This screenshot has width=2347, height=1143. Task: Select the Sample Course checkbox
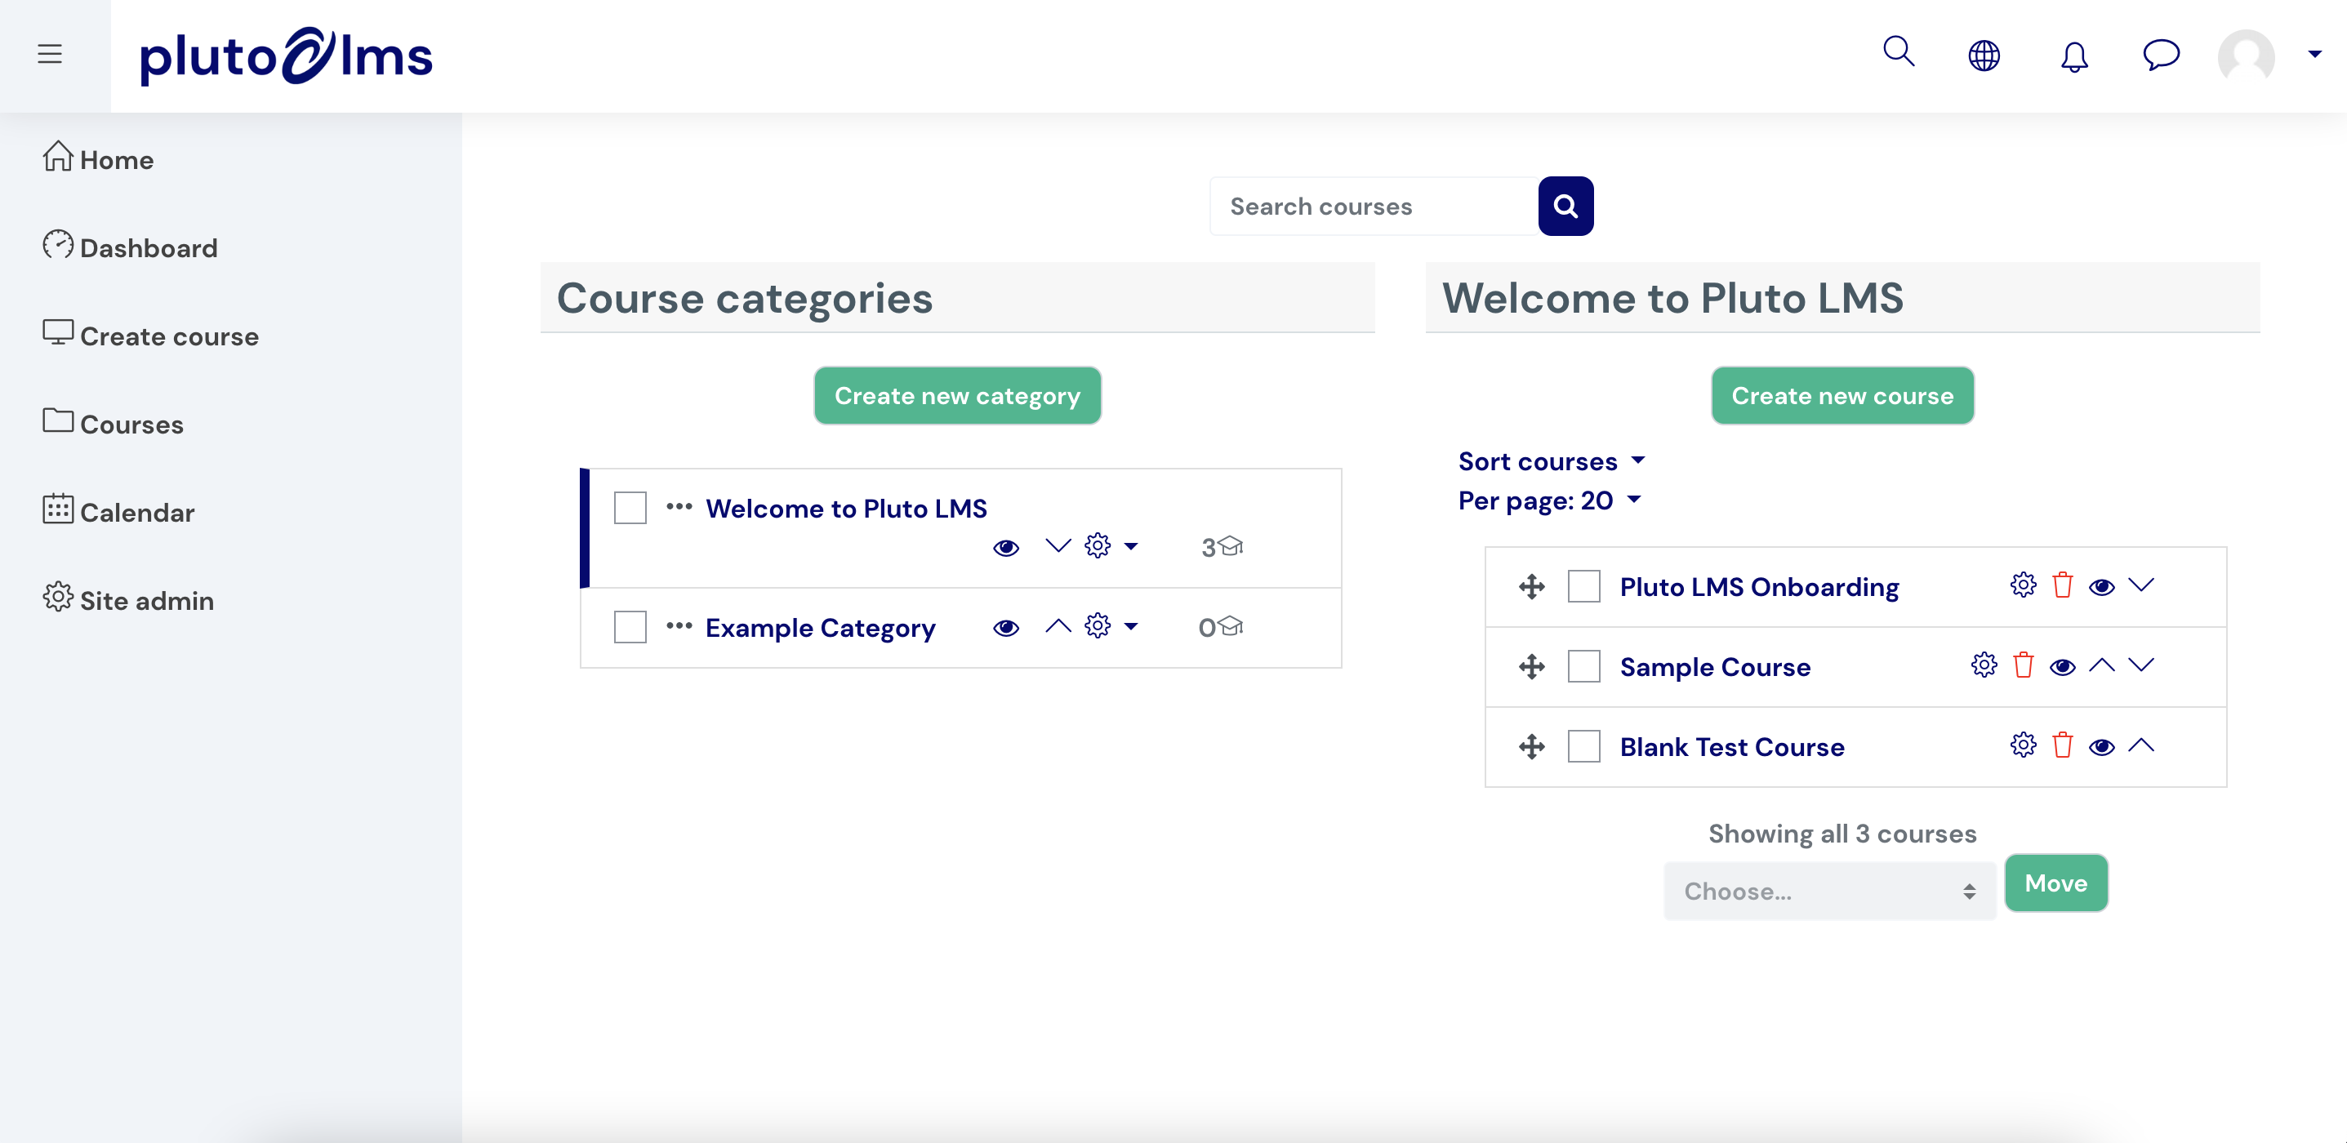click(x=1584, y=667)
